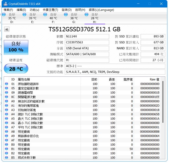This screenshot has height=163, width=169.
Task: Click the 494 次 power-on count value
Action: tap(153, 54)
